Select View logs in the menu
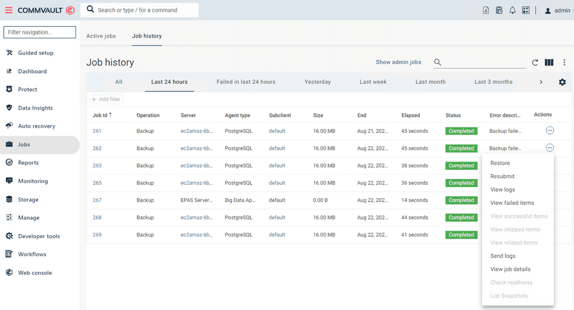 pos(502,189)
